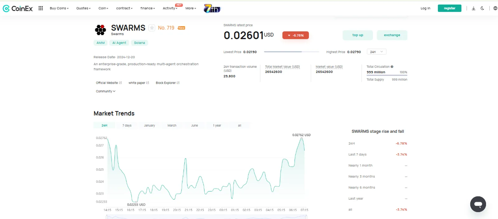498x219 pixels.
Task: Expand More menu
Action: point(190,8)
